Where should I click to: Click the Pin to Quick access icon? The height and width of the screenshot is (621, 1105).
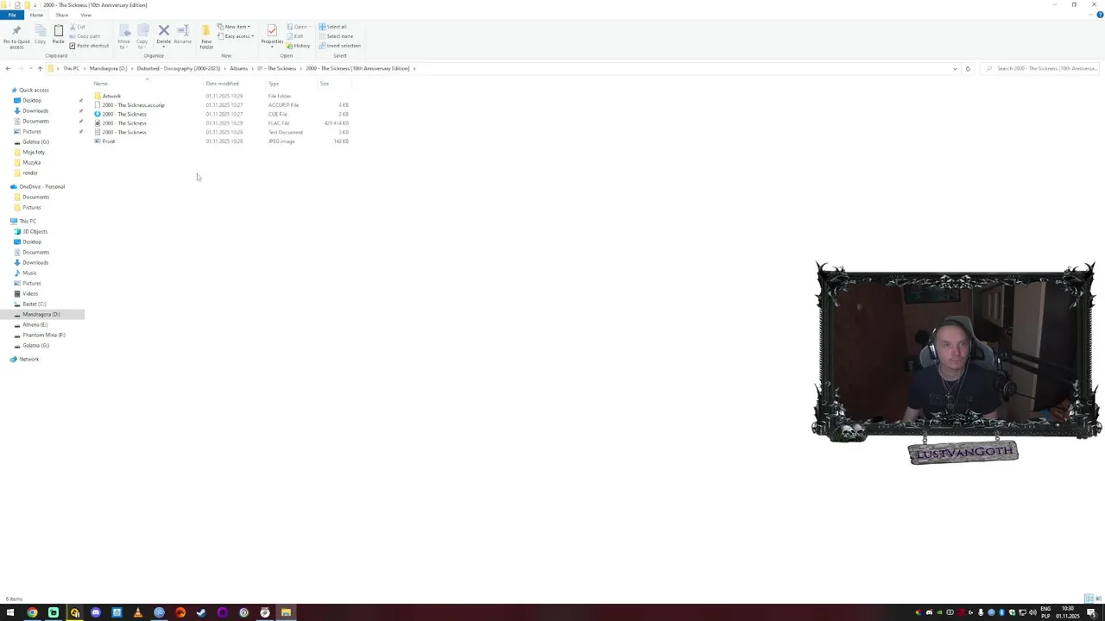[x=16, y=31]
